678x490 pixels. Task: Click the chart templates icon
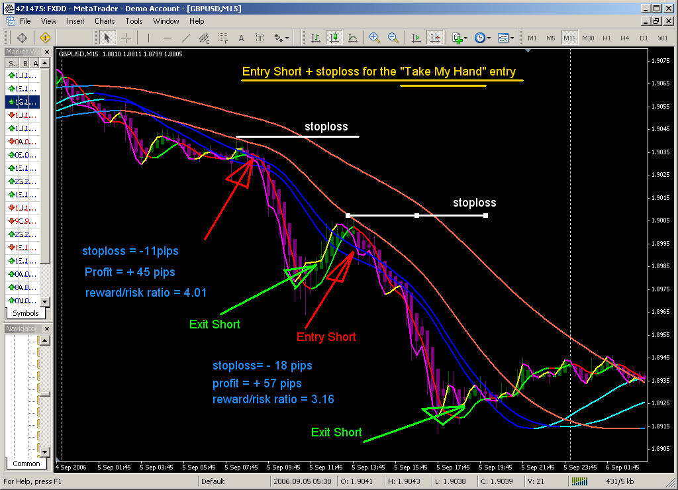pos(503,38)
